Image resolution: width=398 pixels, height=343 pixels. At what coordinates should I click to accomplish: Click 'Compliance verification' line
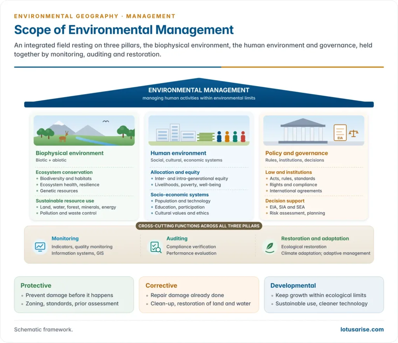(191, 247)
